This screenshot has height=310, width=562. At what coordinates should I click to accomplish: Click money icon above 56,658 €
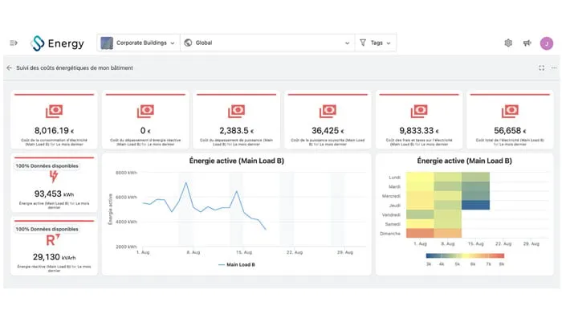point(510,111)
